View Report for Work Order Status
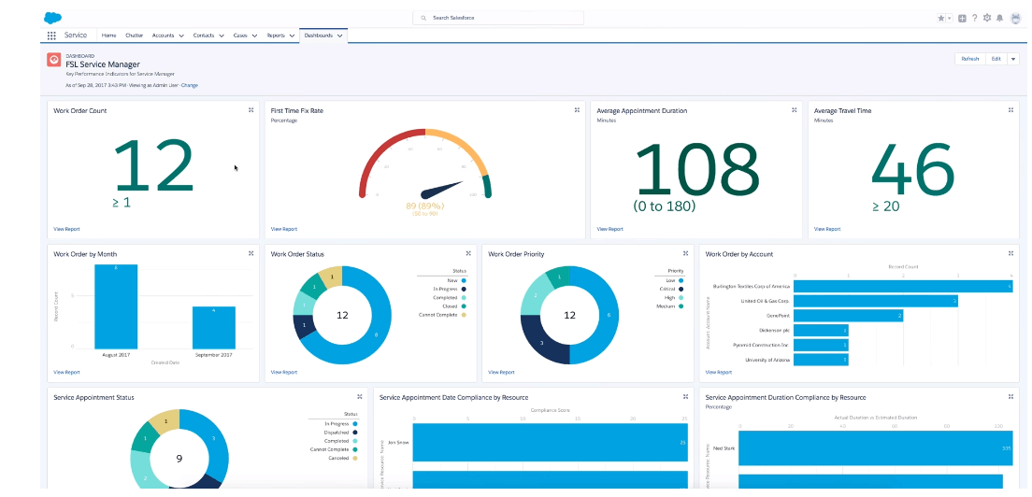The width and height of the screenshot is (1032, 497). coord(283,372)
